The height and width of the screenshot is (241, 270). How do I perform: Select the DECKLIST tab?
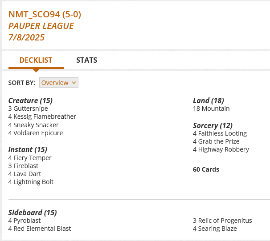click(36, 60)
